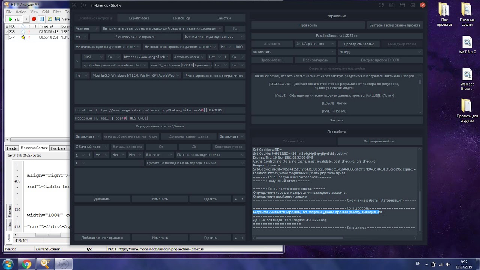480x270 pixels.
Task: Click the Save diskette icon in HTTP Analyzer
Action: pos(58,19)
